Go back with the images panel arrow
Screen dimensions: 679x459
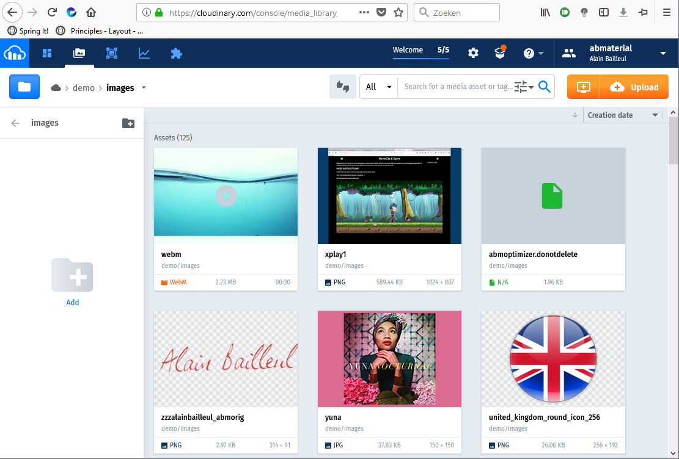(x=16, y=123)
